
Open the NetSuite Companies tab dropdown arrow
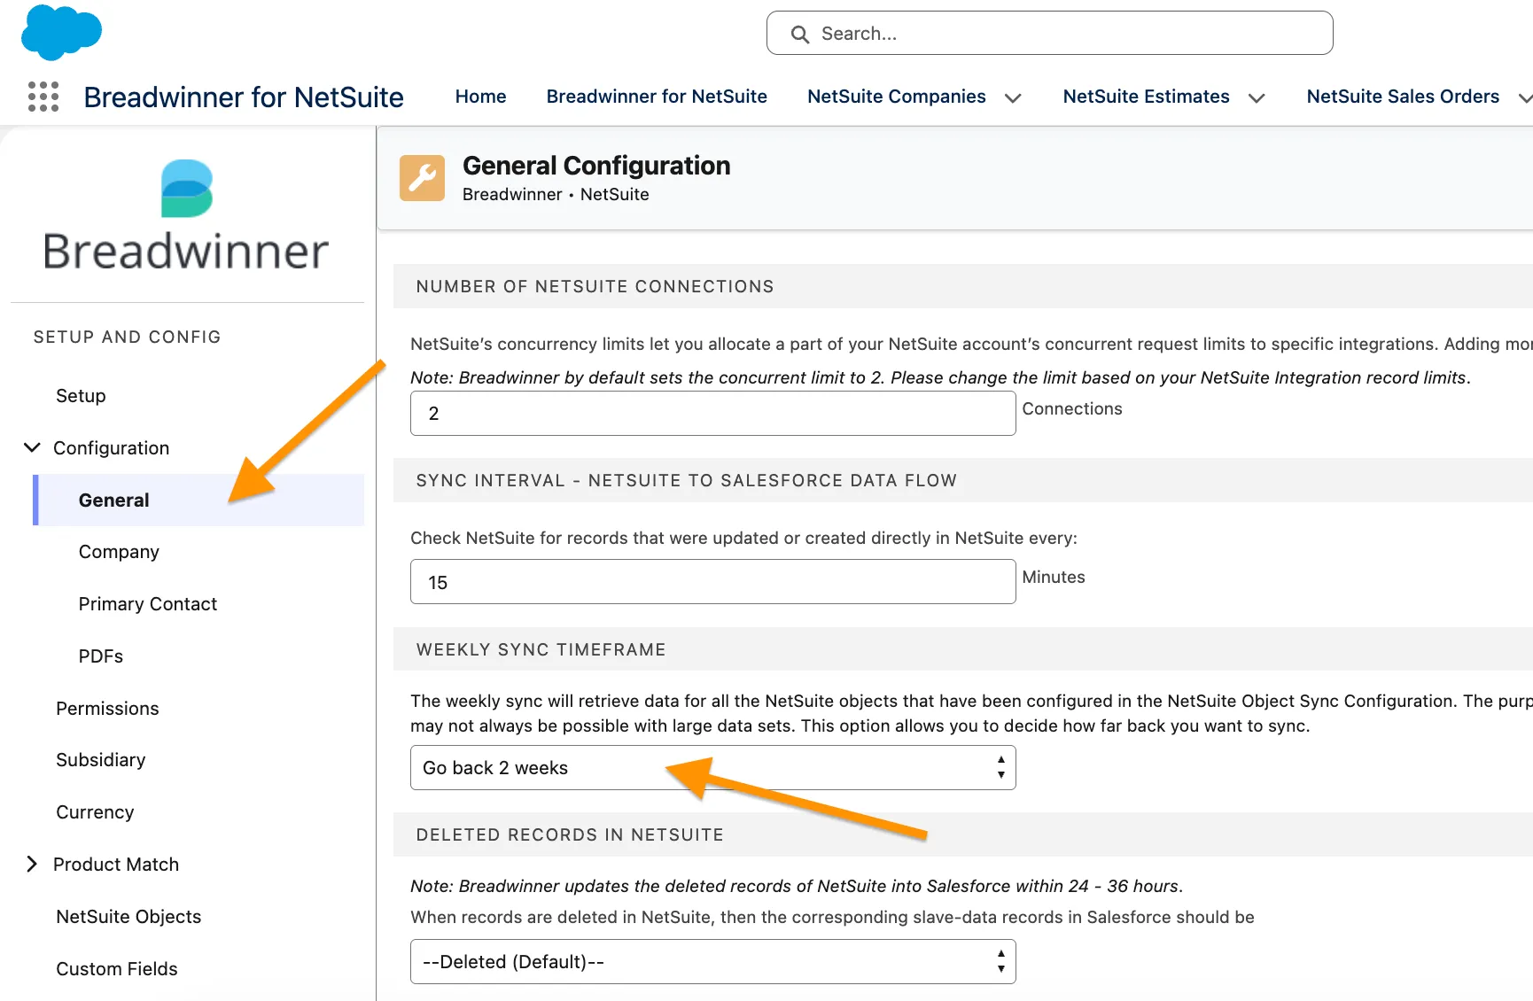(x=1013, y=97)
